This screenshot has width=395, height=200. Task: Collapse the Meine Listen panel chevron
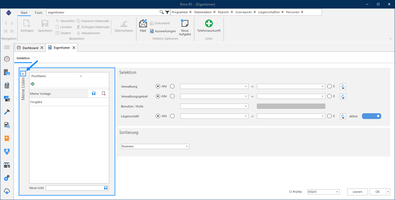(x=23, y=74)
